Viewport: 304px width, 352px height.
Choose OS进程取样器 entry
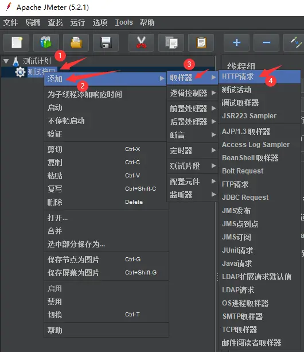coord(259,303)
